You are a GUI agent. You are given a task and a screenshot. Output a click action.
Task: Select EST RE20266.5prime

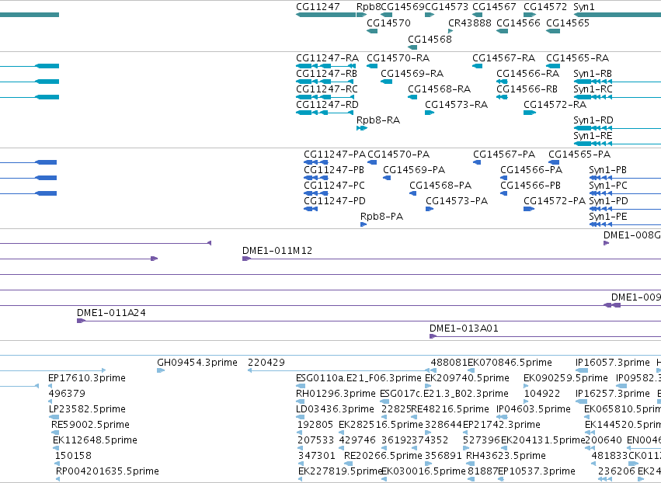point(383,456)
